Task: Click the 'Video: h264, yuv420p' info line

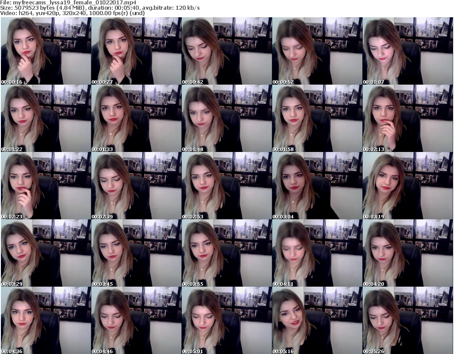Action: click(x=72, y=13)
